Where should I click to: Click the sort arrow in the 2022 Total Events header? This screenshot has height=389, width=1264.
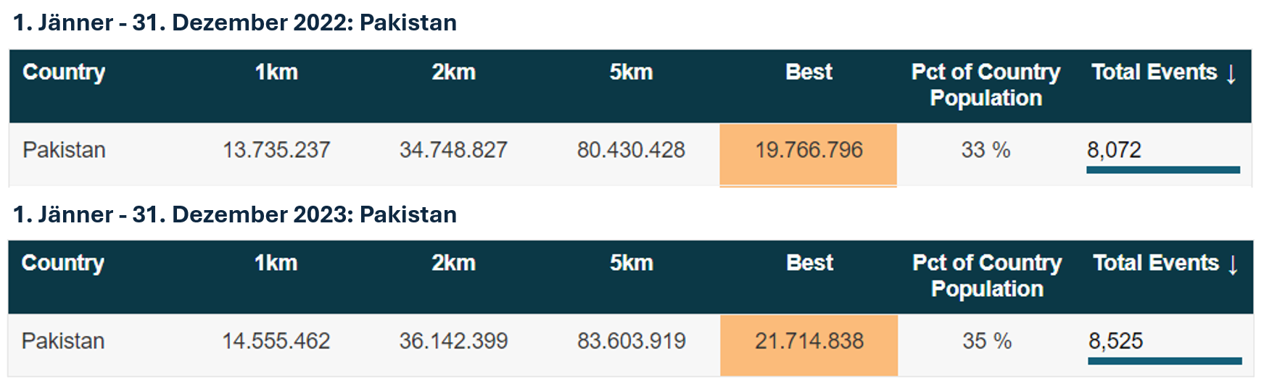click(x=1231, y=74)
